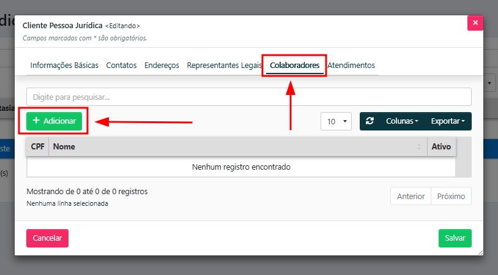Focus the 'Digite para pesquisar' search field
The image size is (498, 275).
(248, 97)
